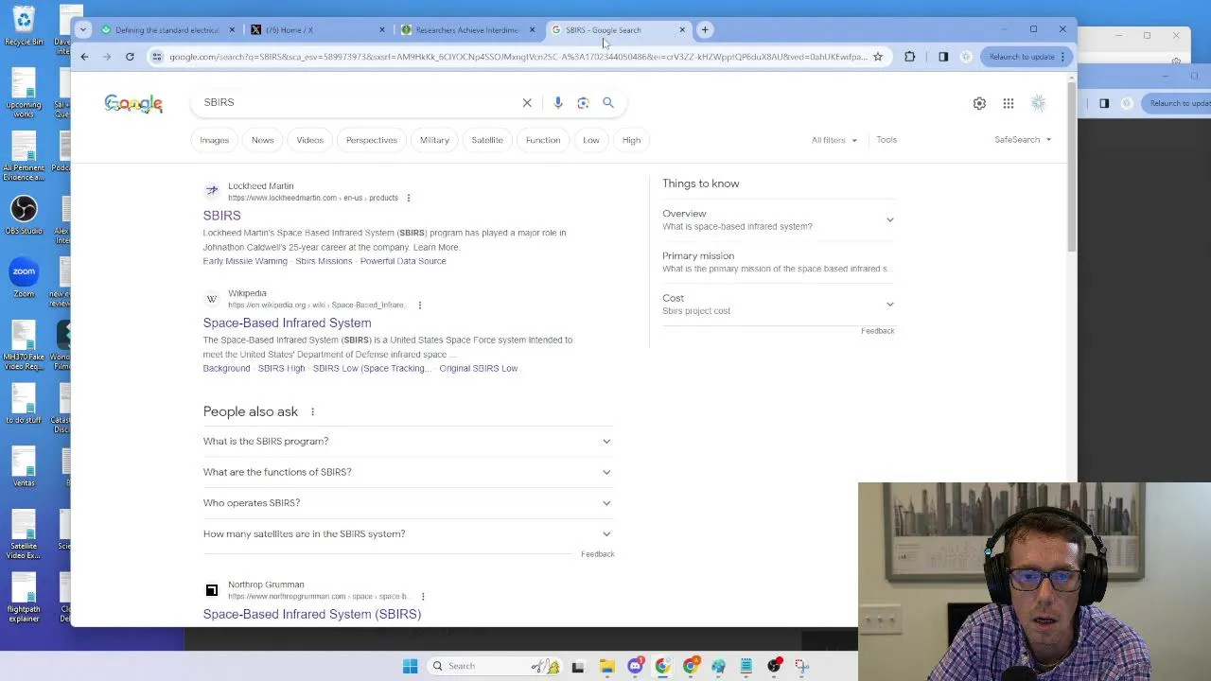
Task: Open Chrome side panel icon
Action: 943,57
